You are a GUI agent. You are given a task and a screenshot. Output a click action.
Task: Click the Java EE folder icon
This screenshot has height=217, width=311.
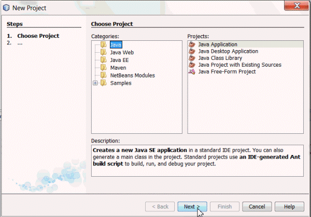click(104, 60)
